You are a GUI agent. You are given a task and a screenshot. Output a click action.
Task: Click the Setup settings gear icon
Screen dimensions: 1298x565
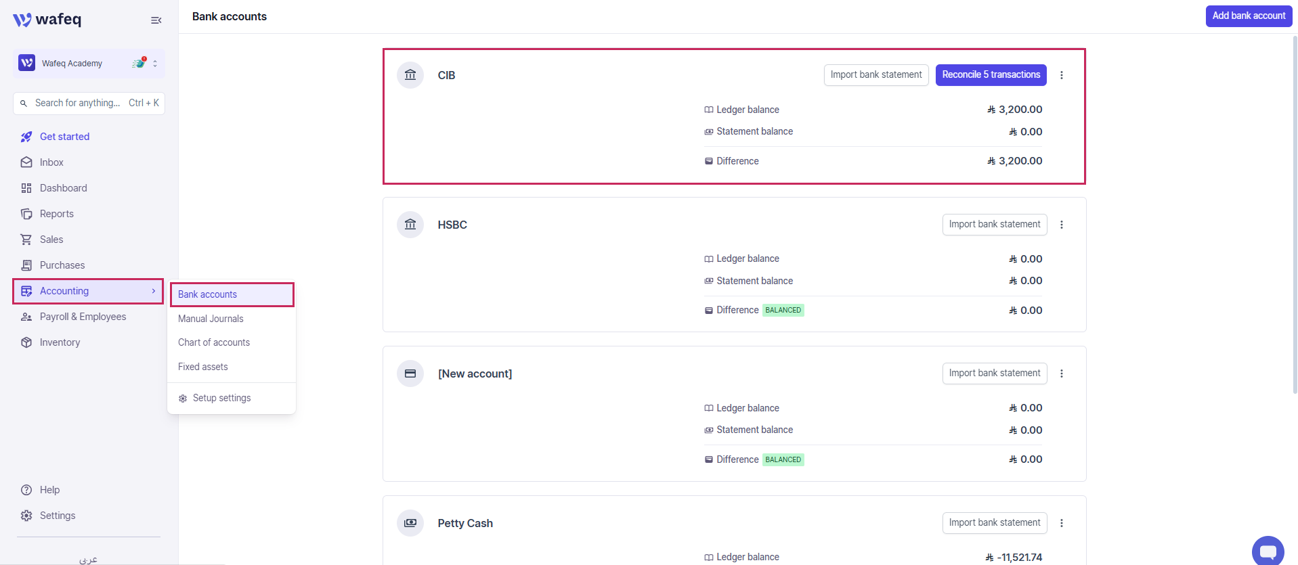[183, 399]
